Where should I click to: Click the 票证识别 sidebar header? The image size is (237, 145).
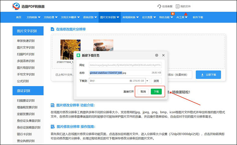[28, 91]
